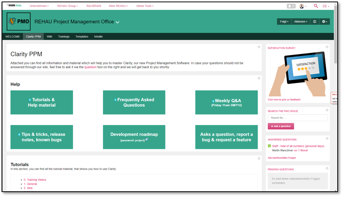Screen dimensions: 343x197
Task: Expand the Mein REHAU menu
Action: pyautogui.click(x=118, y=6)
